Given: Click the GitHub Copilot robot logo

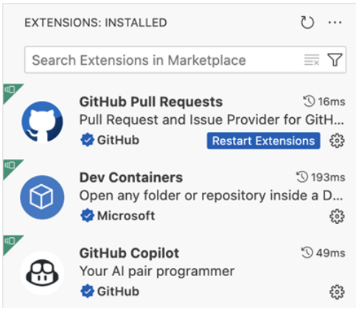Looking at the screenshot, I should (42, 273).
